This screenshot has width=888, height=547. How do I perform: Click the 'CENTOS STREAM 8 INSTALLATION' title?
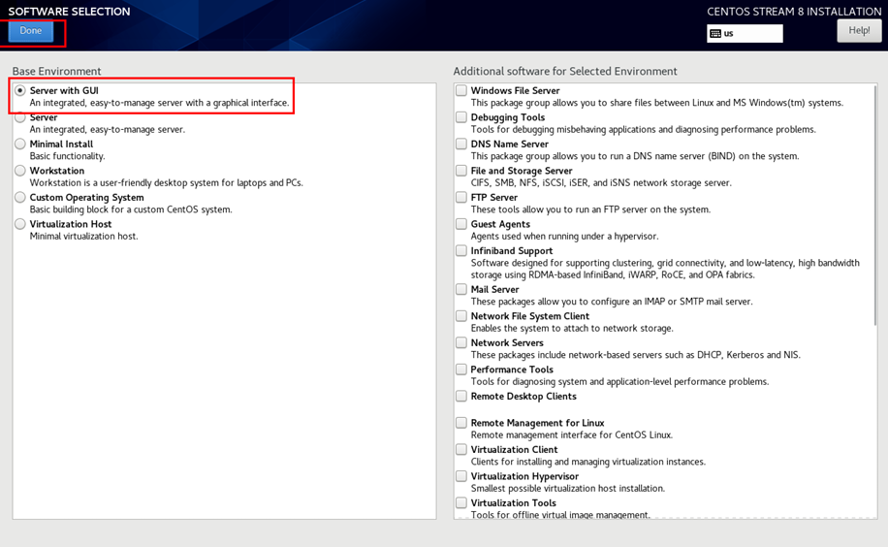pos(794,12)
